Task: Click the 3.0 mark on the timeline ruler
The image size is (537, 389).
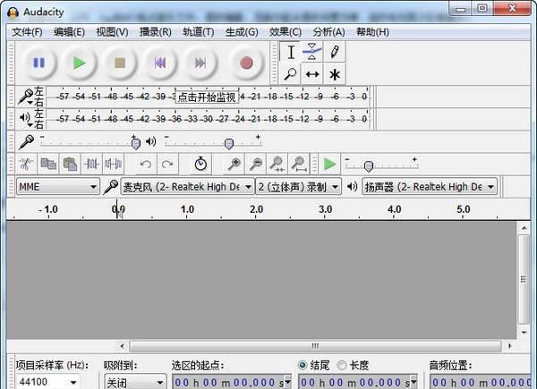Action: (x=326, y=209)
